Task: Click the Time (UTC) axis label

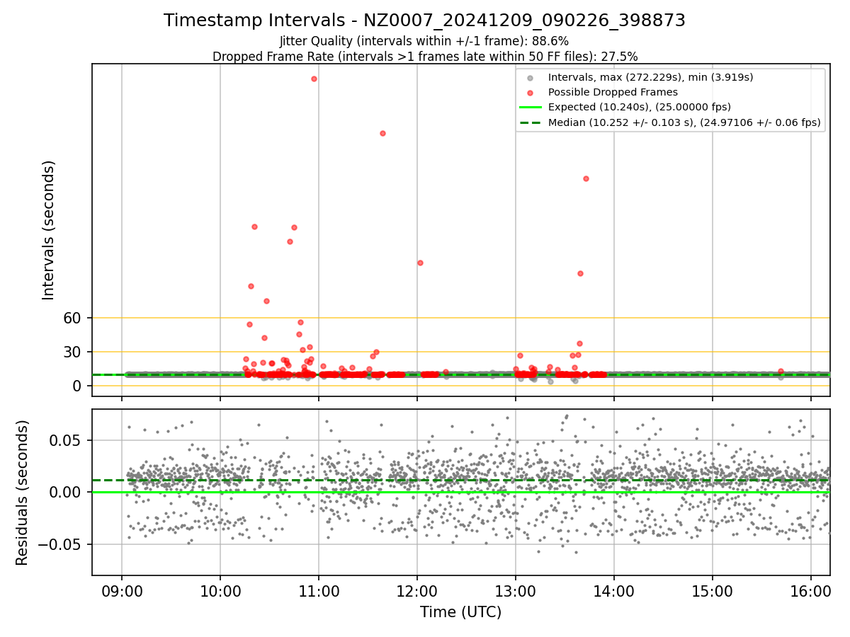Action: (460, 612)
